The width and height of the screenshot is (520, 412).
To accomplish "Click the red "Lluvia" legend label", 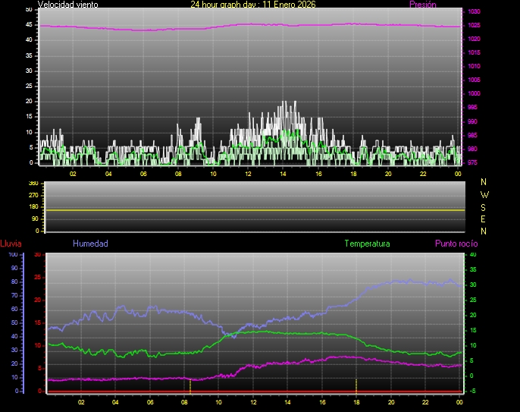I will (x=11, y=244).
